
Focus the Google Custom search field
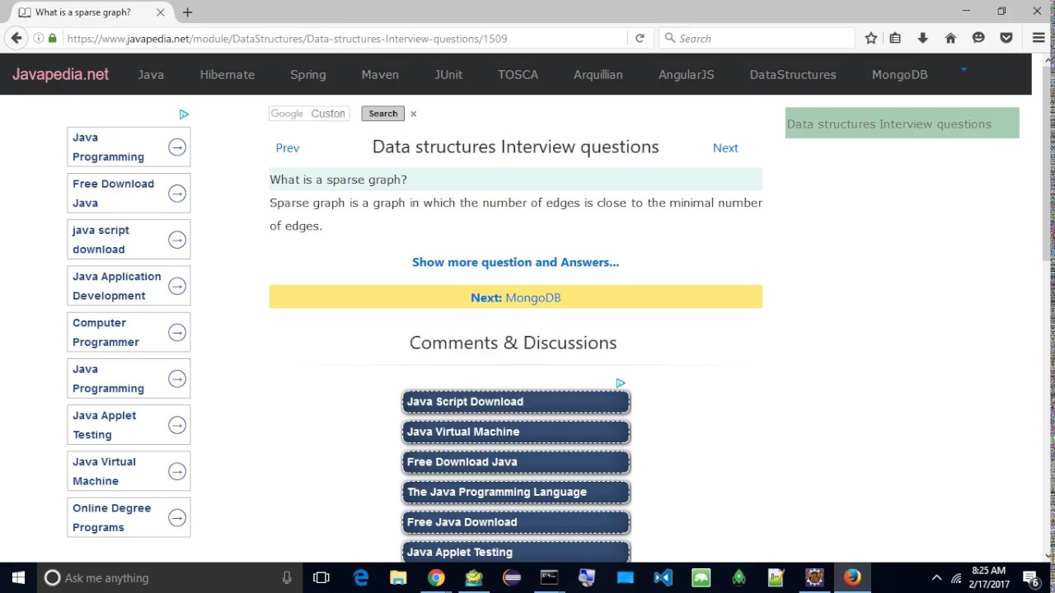[x=309, y=114]
